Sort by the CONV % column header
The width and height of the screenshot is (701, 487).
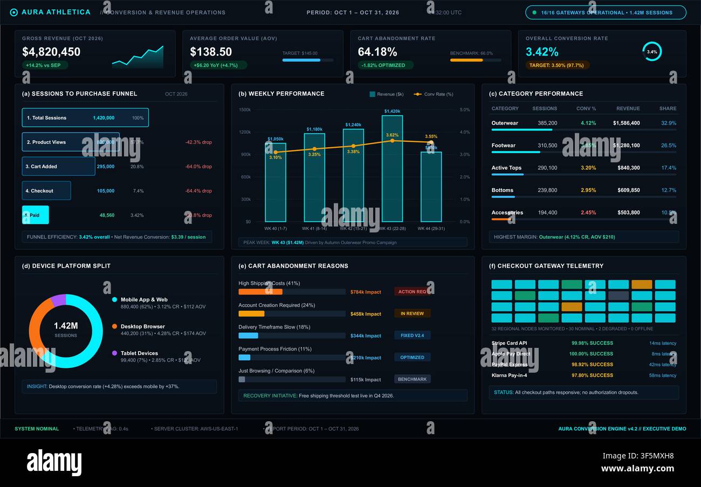tap(586, 108)
